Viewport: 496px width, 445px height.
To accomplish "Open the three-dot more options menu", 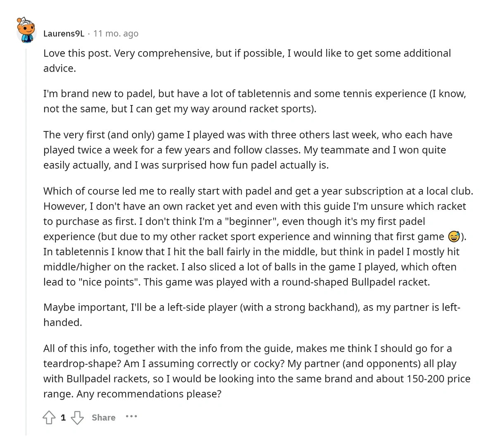I will click(x=131, y=416).
